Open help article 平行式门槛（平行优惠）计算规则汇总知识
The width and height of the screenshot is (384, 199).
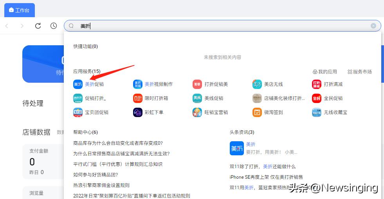click(x=118, y=164)
